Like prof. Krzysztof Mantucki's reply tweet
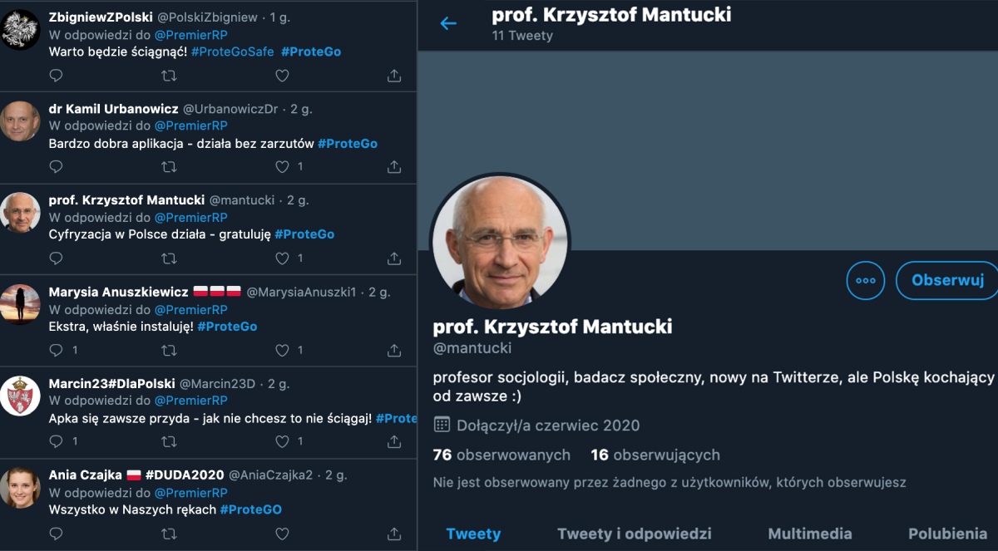This screenshot has height=551, width=998. (x=282, y=258)
